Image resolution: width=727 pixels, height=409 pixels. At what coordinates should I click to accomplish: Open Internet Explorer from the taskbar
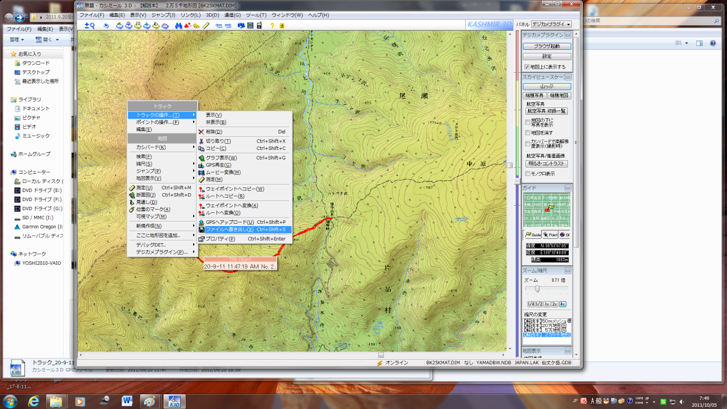coord(33,401)
